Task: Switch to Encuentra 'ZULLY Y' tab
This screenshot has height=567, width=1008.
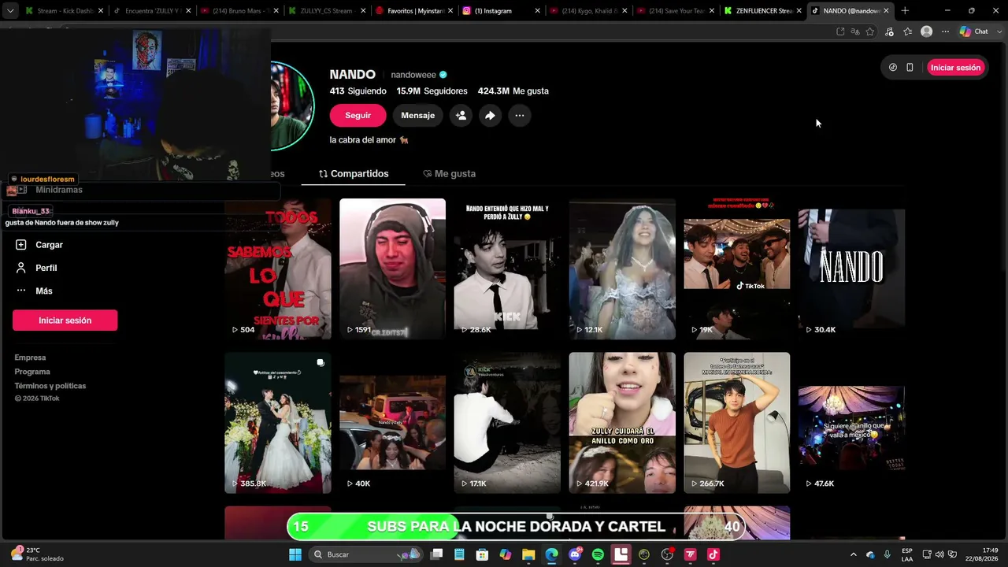Action: coord(152,11)
